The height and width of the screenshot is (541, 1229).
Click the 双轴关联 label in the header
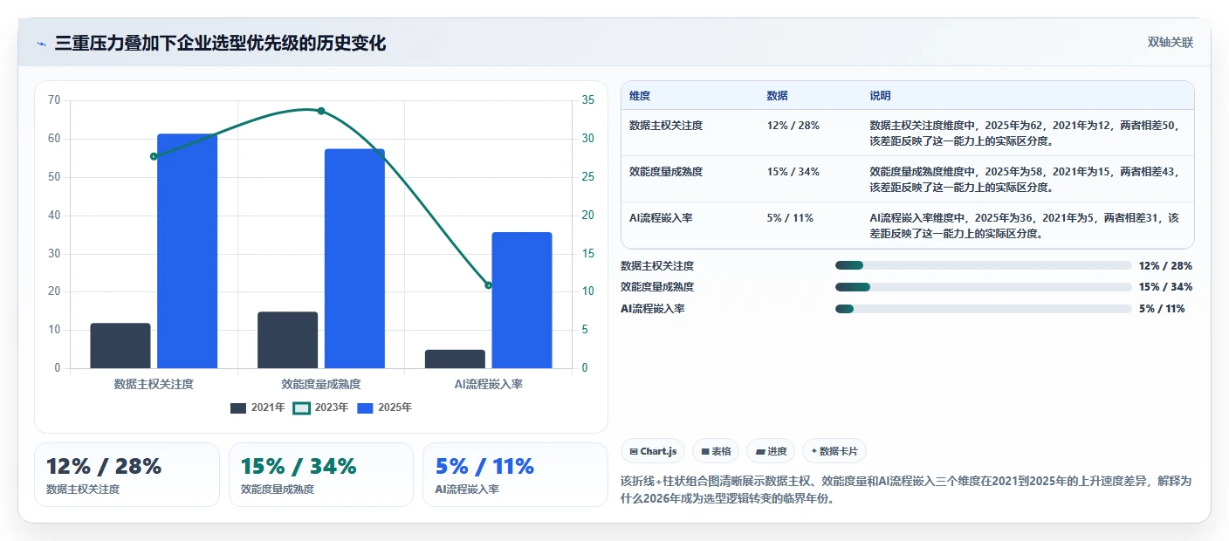tap(1170, 43)
